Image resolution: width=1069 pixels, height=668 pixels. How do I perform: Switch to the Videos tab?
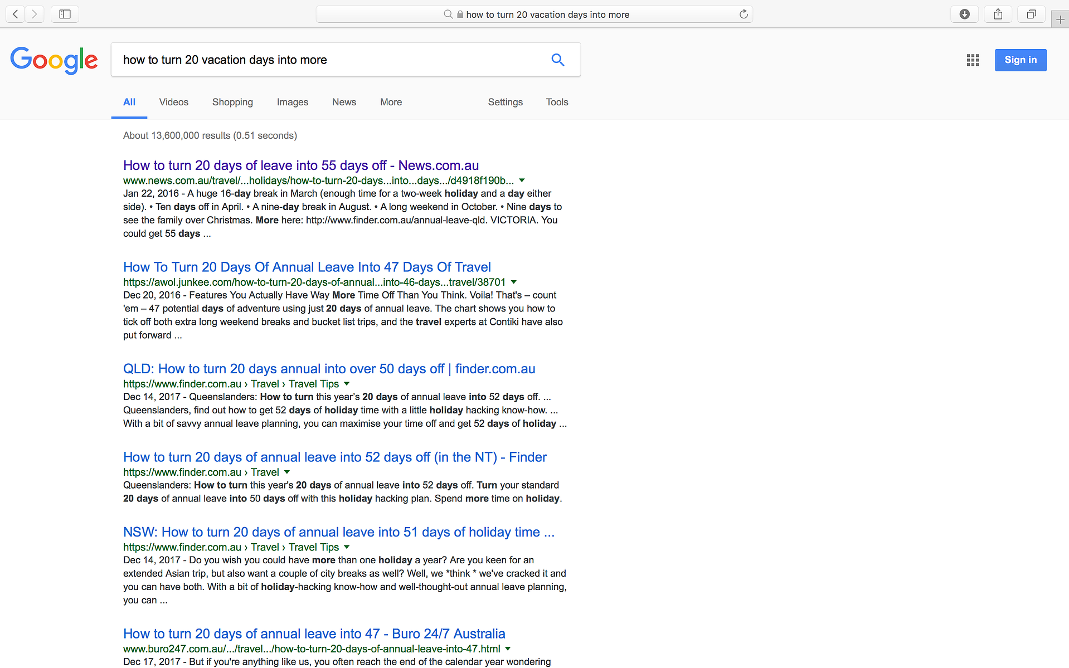tap(174, 102)
